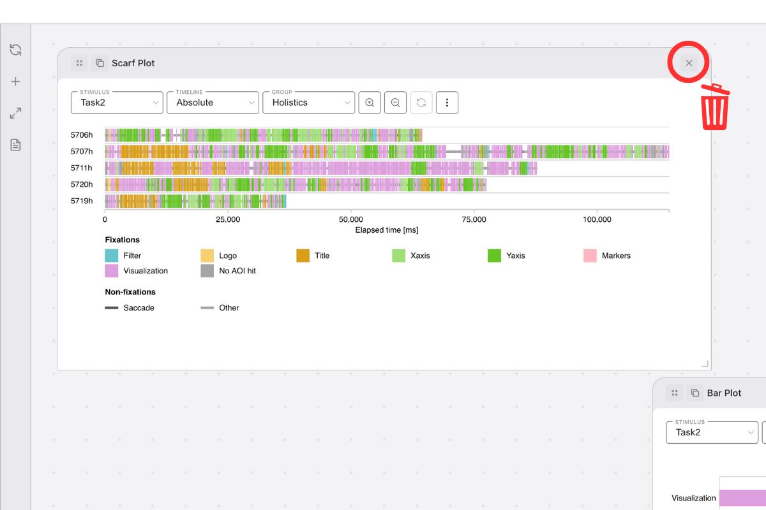
Task: Duplicate the Bar Plot using its copy icon
Action: pyautogui.click(x=695, y=393)
